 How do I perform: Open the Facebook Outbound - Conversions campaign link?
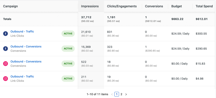click(26, 46)
